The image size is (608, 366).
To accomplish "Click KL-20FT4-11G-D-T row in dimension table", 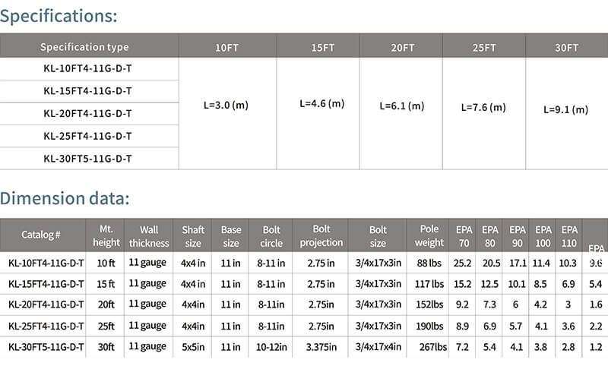I will [x=304, y=304].
